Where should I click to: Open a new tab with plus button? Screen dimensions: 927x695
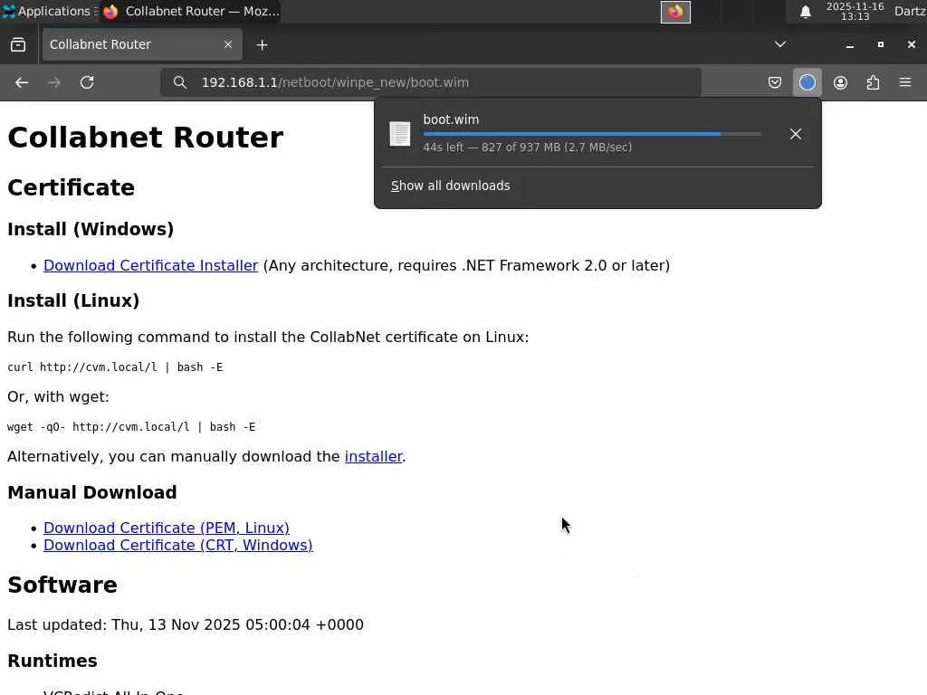(262, 45)
